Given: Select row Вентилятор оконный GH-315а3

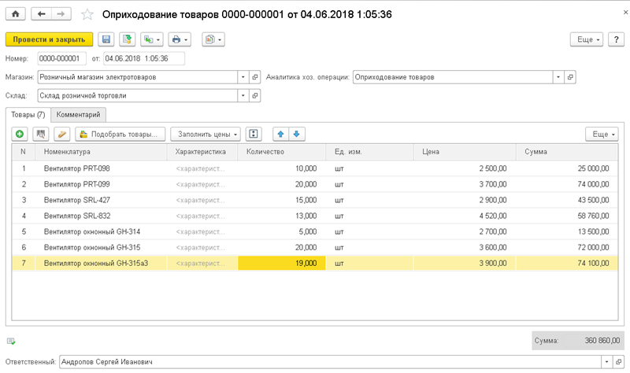Looking at the screenshot, I should click(x=314, y=264).
